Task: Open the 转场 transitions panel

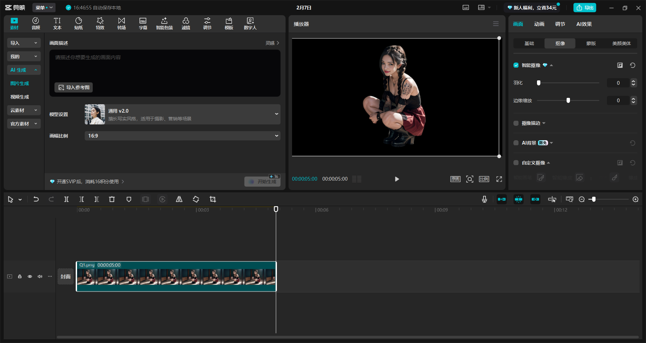Action: pos(121,24)
